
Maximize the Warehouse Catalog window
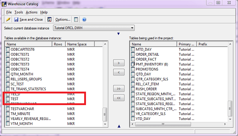218,3
